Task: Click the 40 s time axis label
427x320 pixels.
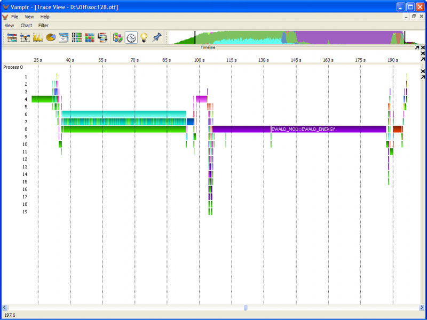Action: coord(70,60)
